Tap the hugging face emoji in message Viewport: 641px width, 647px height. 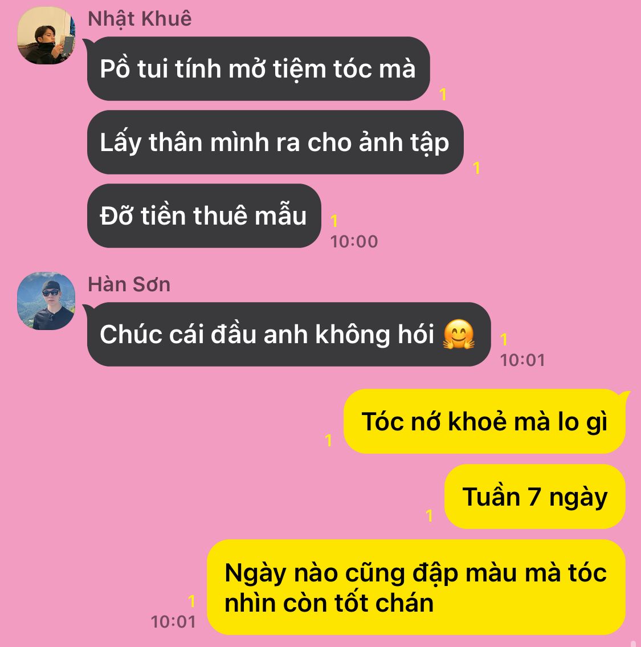459,334
